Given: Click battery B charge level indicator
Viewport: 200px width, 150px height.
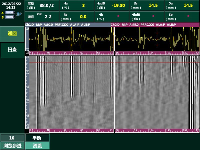Looking at the screenshot, I should [9, 17].
